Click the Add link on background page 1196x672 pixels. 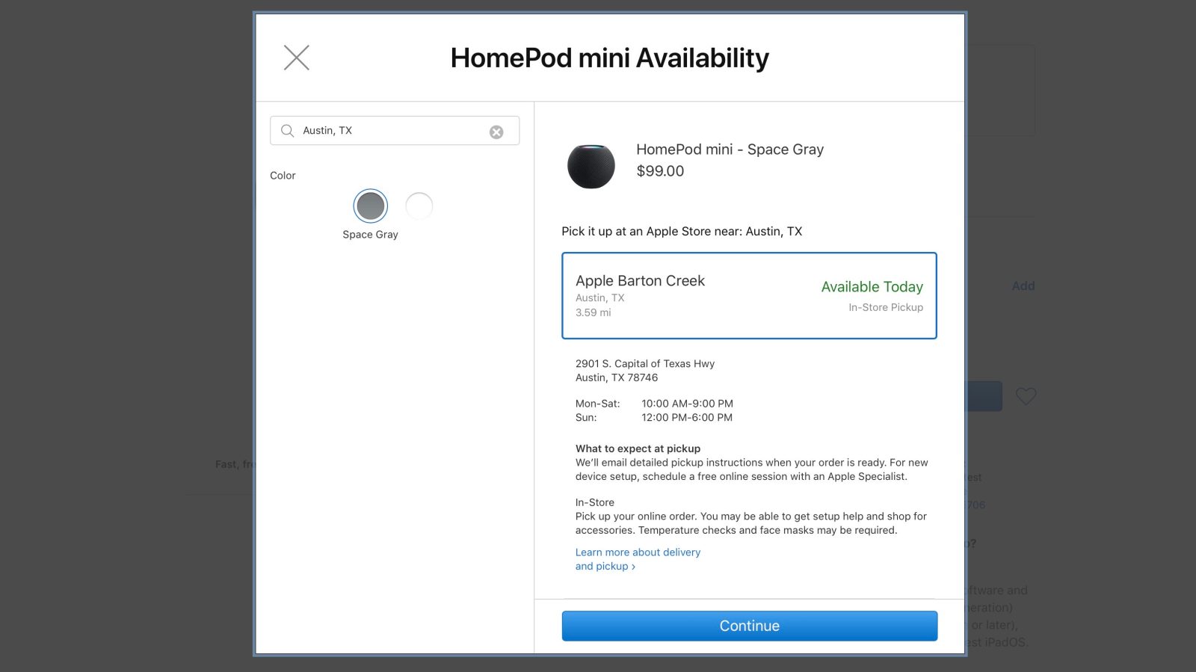pyautogui.click(x=1023, y=286)
